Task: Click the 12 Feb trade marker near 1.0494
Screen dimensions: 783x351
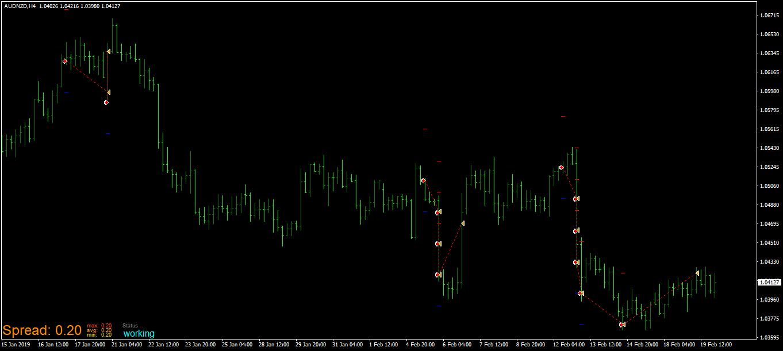Action: pos(576,199)
